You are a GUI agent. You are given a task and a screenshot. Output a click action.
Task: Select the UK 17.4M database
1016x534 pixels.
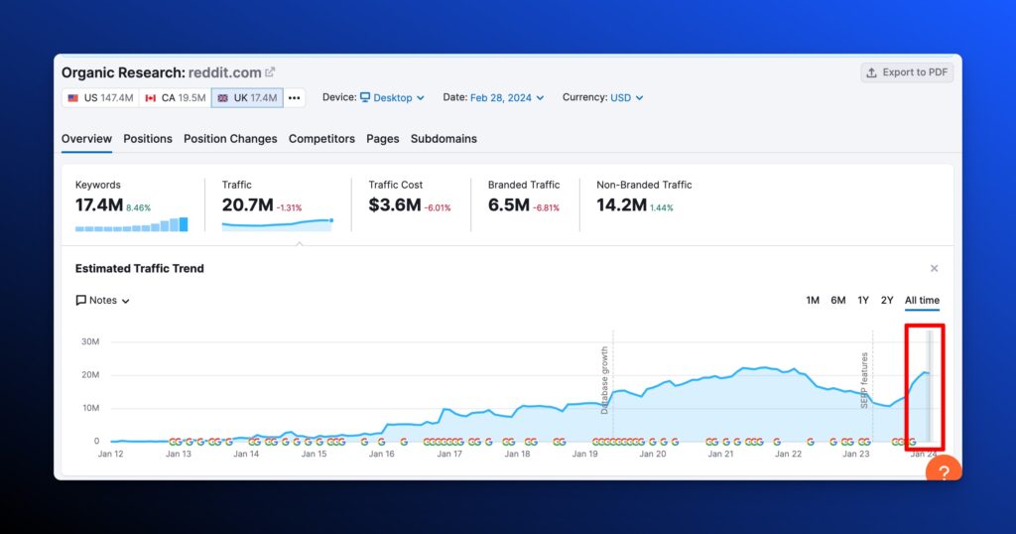[x=247, y=98]
